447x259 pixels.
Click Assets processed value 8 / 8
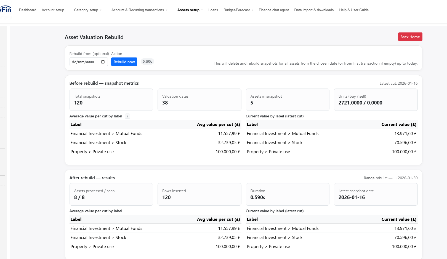pyautogui.click(x=79, y=197)
